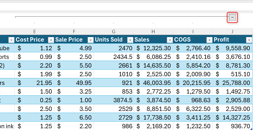The image size is (253, 130).
Task: Open the Profit filter dropdown
Action: coord(249,40)
